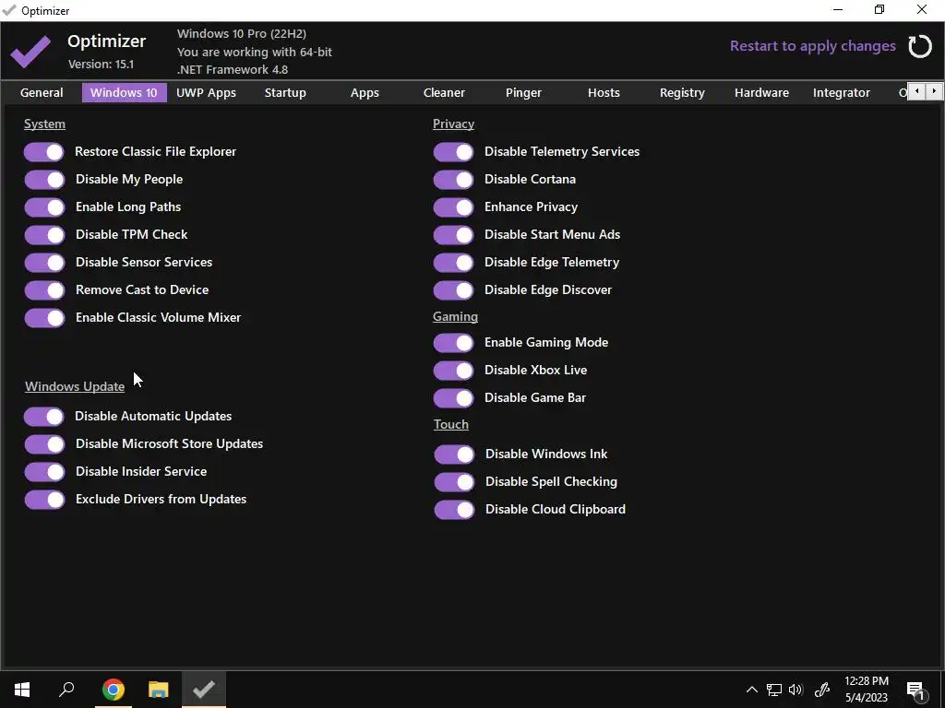The image size is (945, 708).
Task: Select the Windows 10 tab
Action: click(x=124, y=93)
